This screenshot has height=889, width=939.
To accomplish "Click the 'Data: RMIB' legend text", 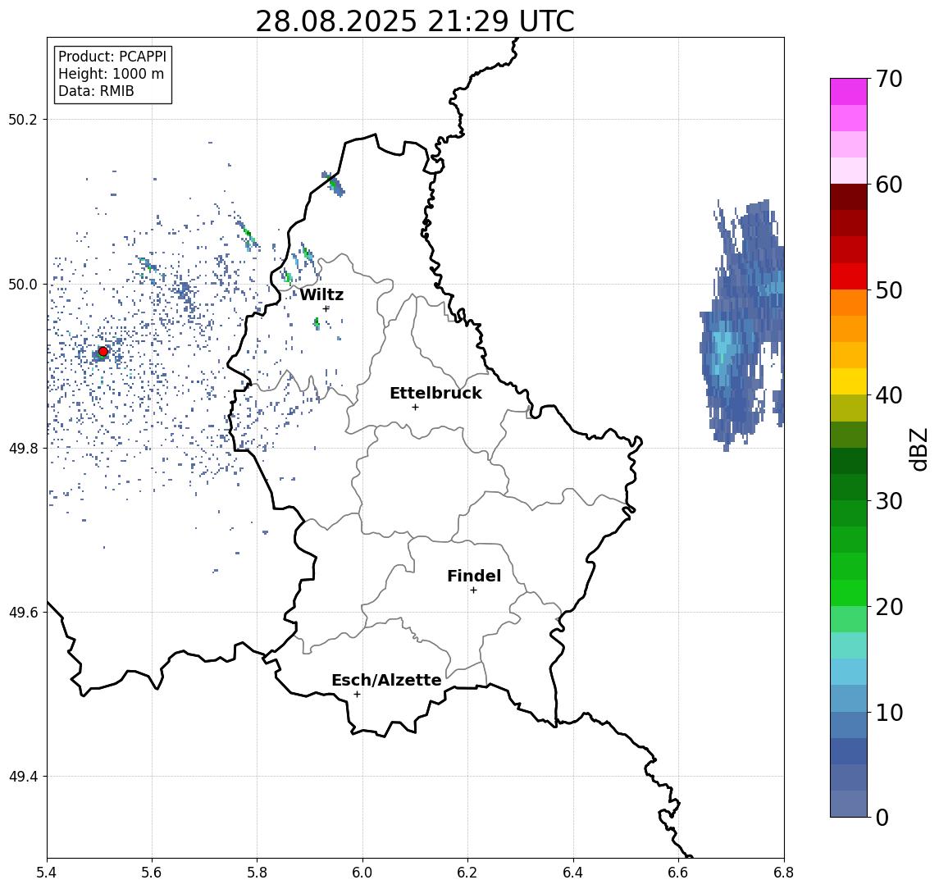I will [96, 91].
